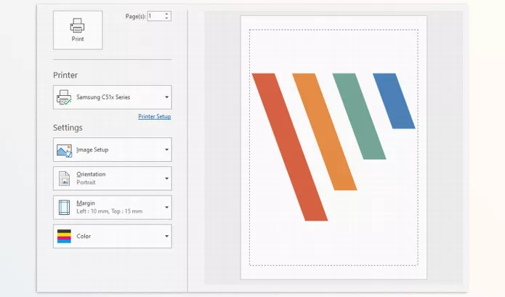This screenshot has width=505, height=297.
Task: Click the blue stripe in the preview
Action: pyautogui.click(x=394, y=100)
